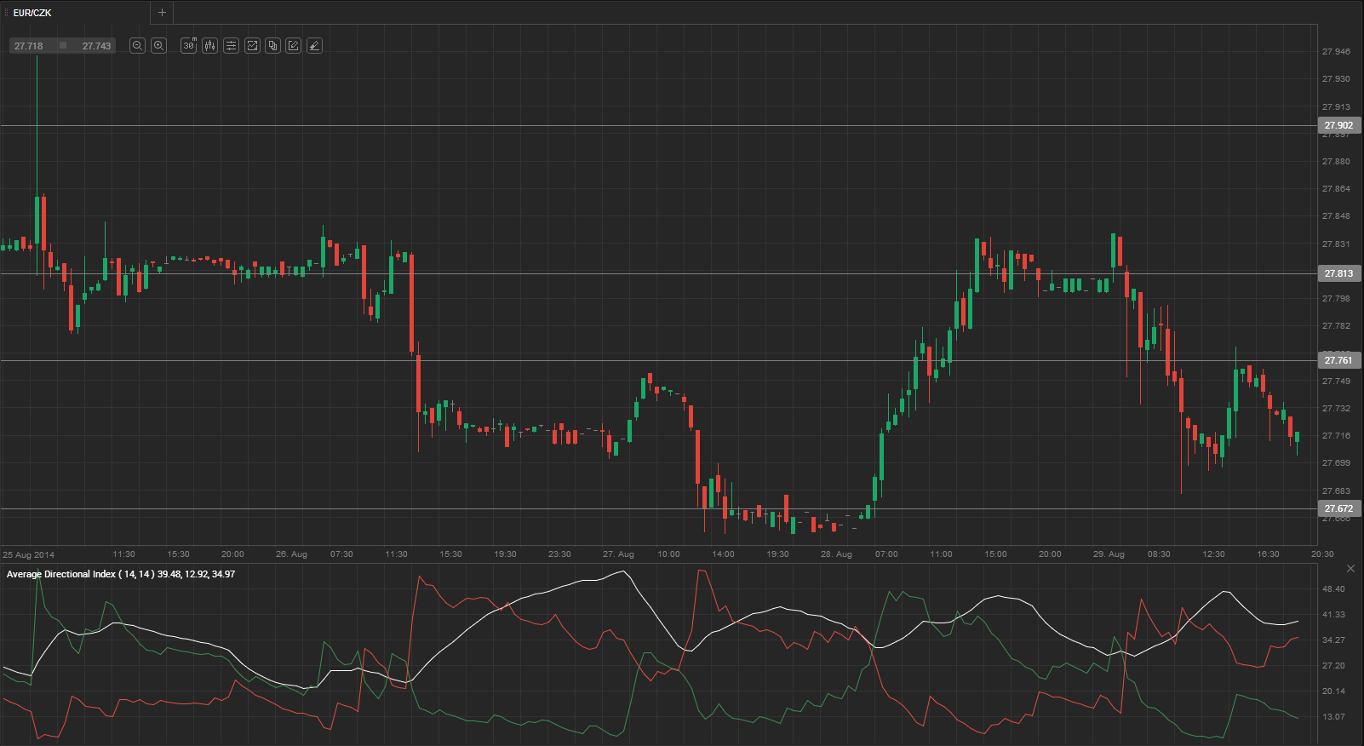Screen dimensions: 1364x746
Task: Select the EUR/CZK tab
Action: (32, 13)
